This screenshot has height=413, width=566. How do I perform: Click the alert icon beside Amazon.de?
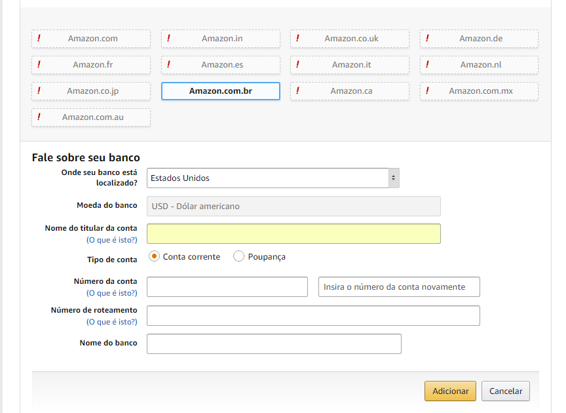click(x=428, y=38)
